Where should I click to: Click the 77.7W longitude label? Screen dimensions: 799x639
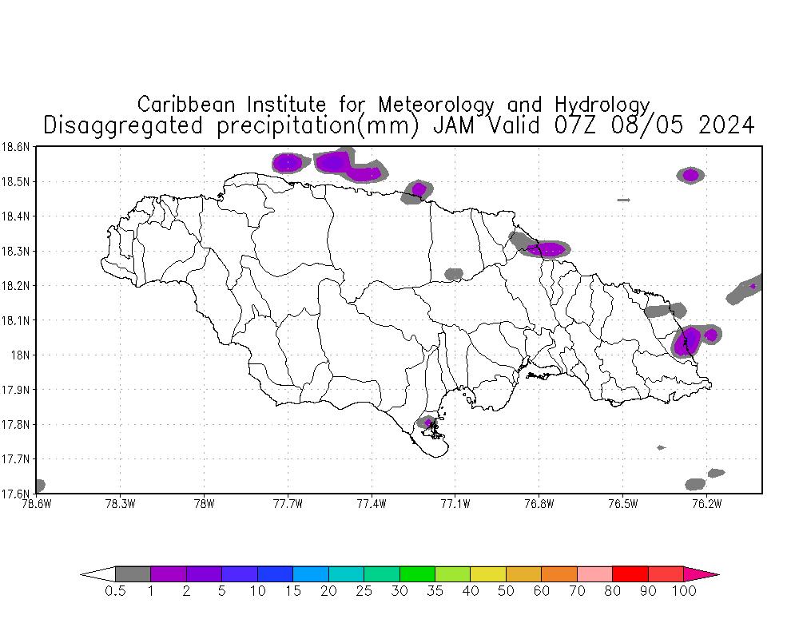click(288, 504)
